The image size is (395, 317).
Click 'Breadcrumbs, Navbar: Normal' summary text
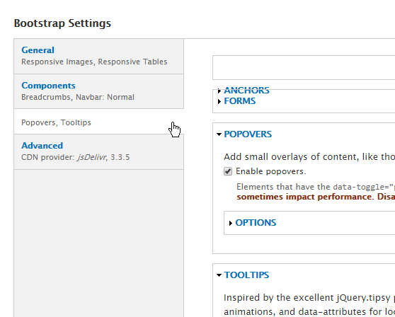(78, 97)
